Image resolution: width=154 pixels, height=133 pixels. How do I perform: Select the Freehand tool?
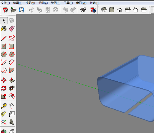click(12, 38)
